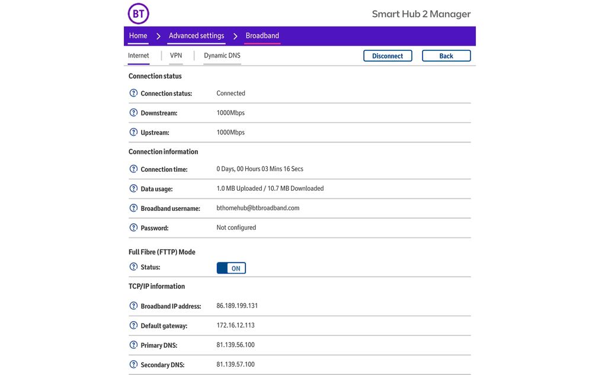The image size is (592, 375).
Task: Click the Default gateway help icon
Action: [x=133, y=325]
